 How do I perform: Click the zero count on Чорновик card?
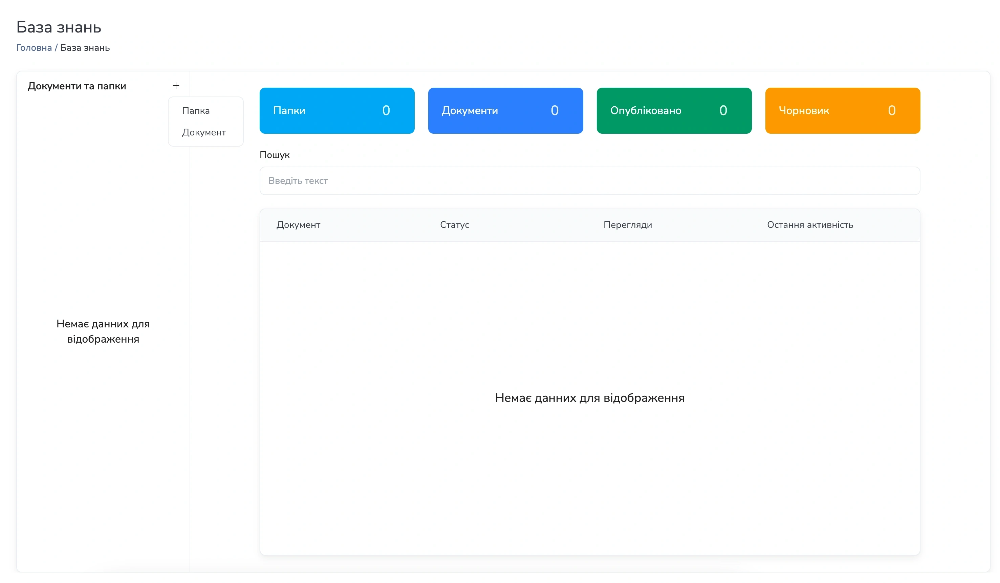point(892,111)
